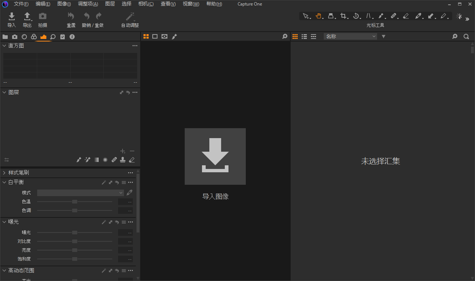Click the 导出 export icon

27,16
